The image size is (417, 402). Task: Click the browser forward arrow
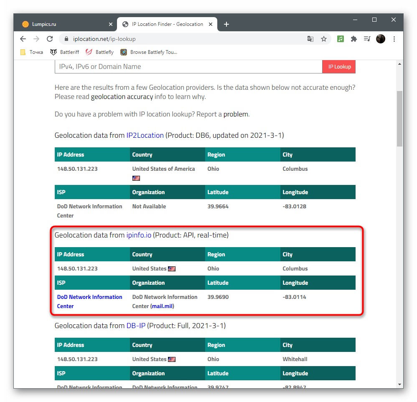coord(36,39)
